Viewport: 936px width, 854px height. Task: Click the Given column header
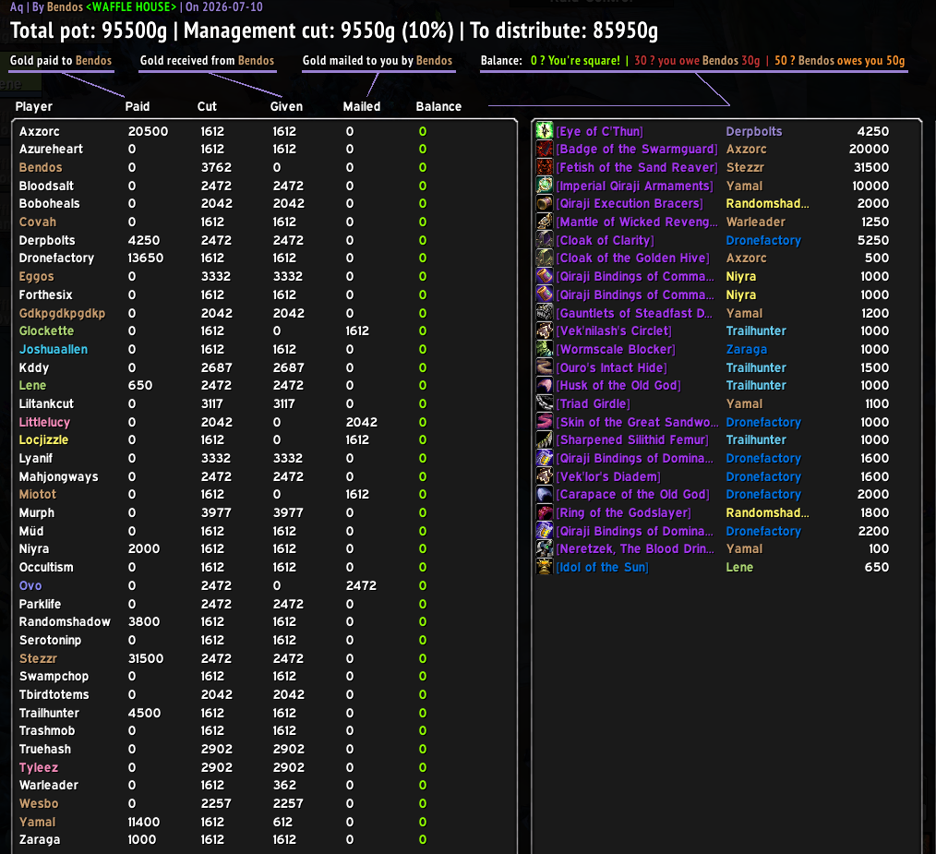pyautogui.click(x=286, y=107)
